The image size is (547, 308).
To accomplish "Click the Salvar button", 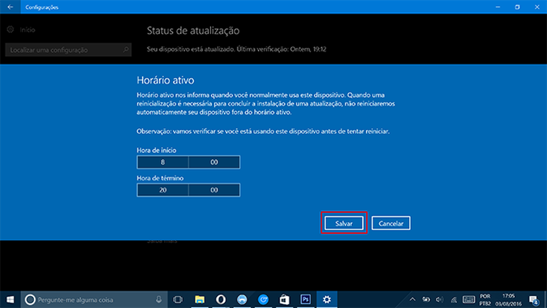I will (x=344, y=223).
